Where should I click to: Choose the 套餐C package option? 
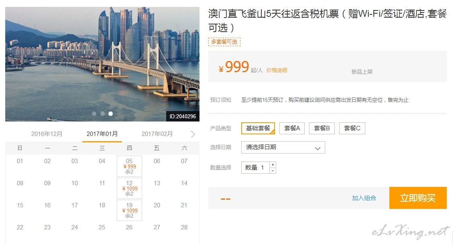tap(352, 128)
